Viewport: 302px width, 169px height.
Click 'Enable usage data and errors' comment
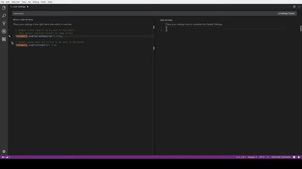pyautogui.click(x=50, y=42)
